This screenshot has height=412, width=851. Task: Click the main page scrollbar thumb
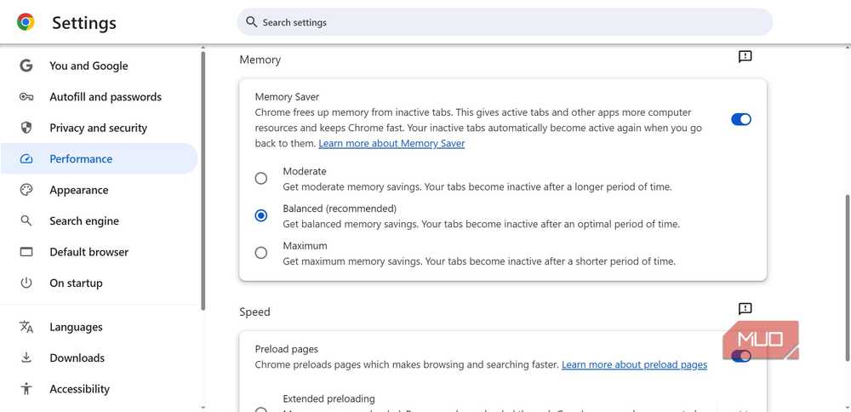[848, 278]
